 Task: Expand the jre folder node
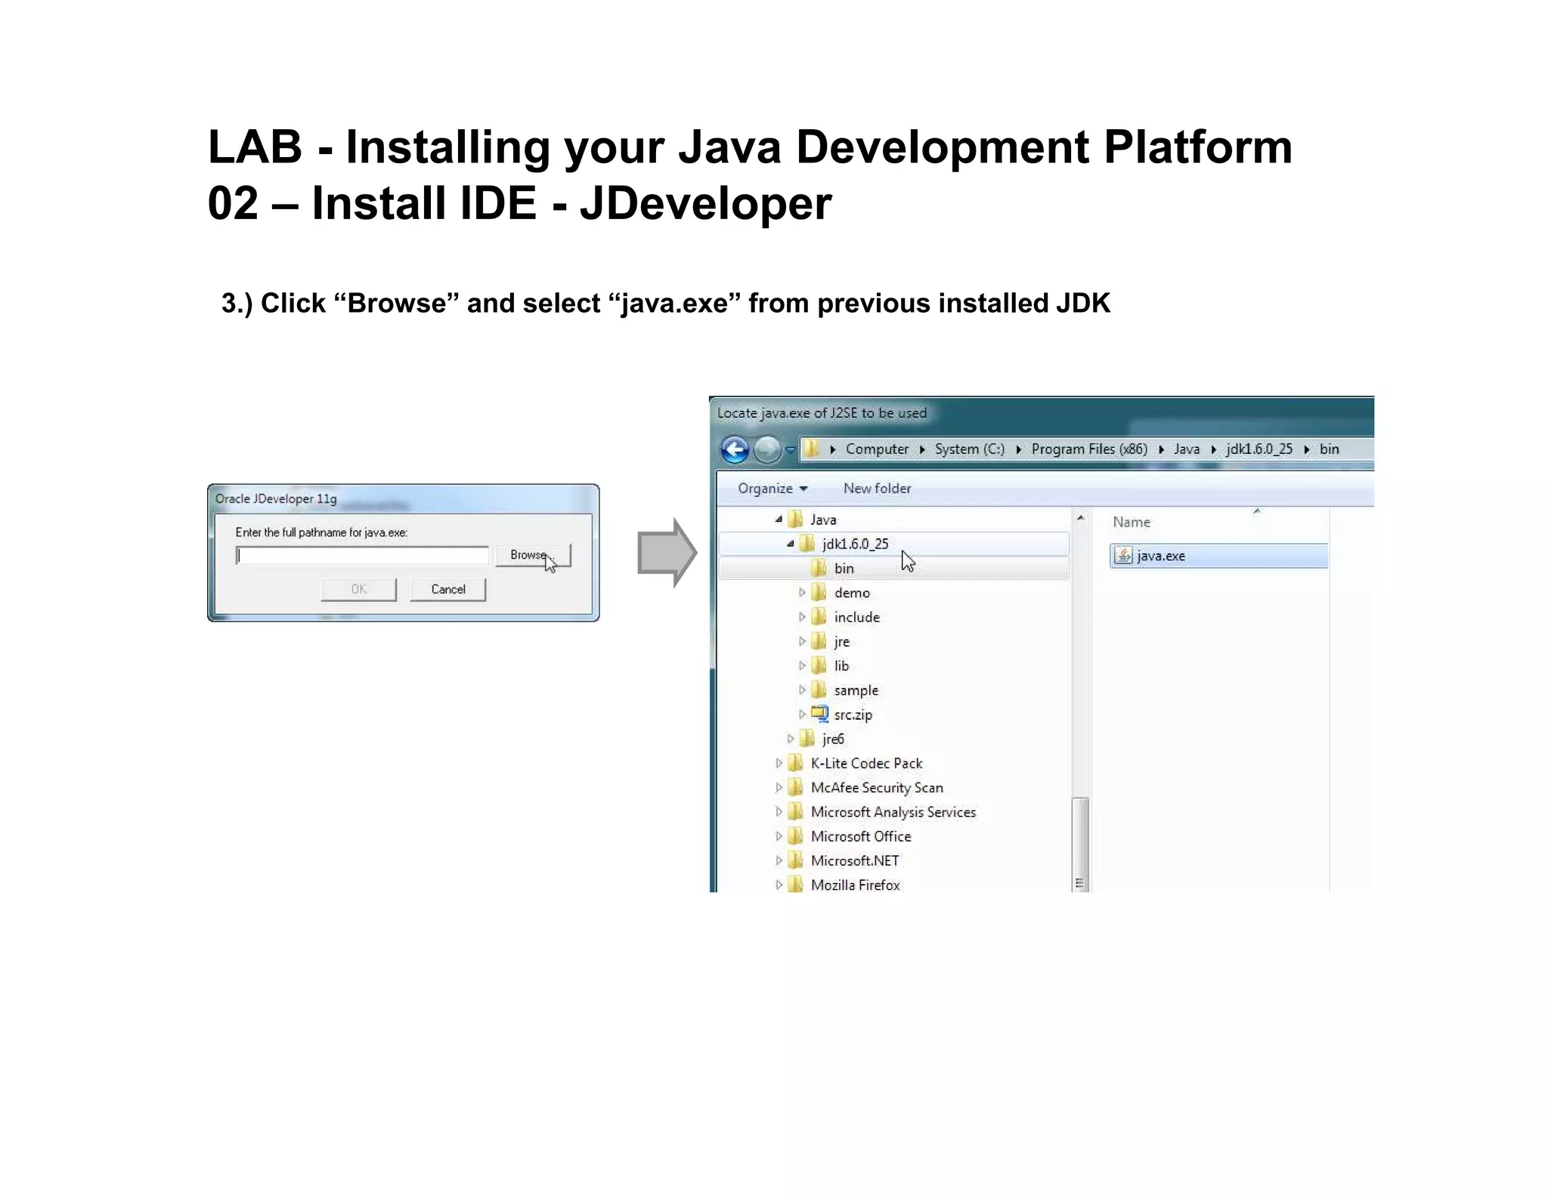coord(802,641)
